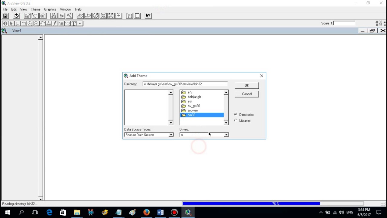Viewport: 387px width, 218px height.
Task: Click file list scroll-down arrow
Action: point(171,123)
